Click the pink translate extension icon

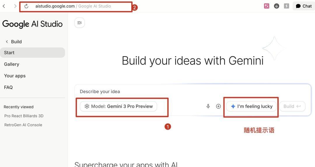(267, 6)
